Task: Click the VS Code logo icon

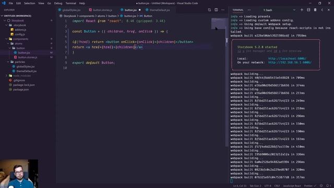Action: point(4,3)
